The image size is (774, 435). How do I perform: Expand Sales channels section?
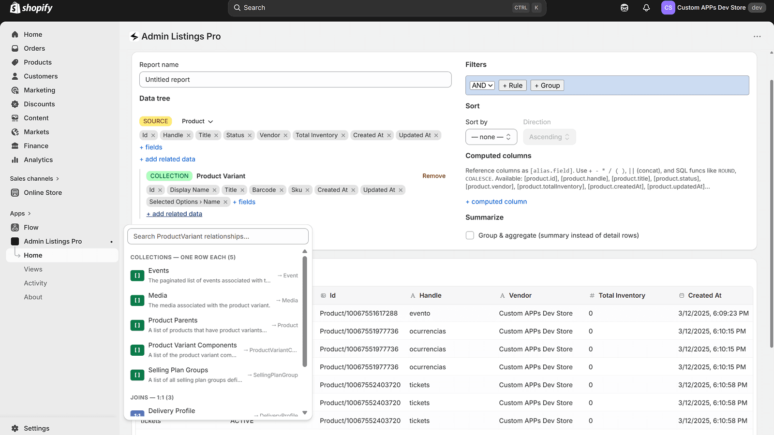(35, 178)
